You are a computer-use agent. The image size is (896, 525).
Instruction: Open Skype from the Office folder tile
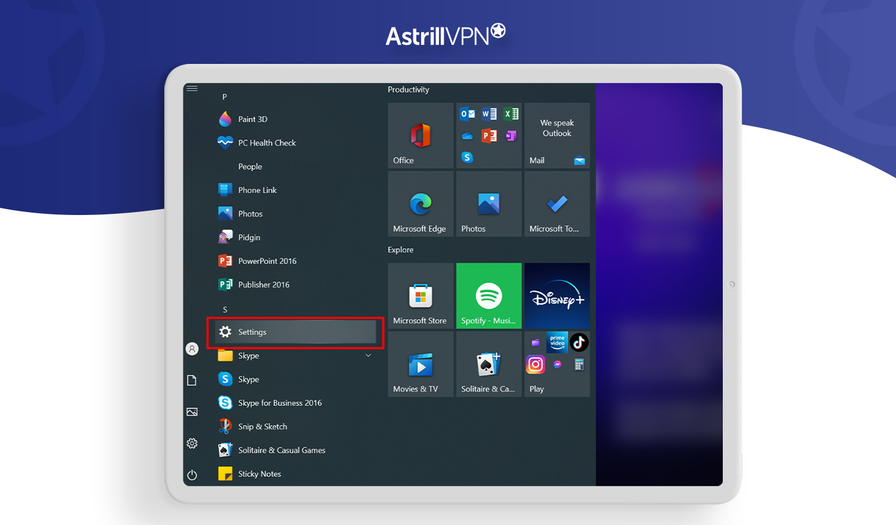467,157
